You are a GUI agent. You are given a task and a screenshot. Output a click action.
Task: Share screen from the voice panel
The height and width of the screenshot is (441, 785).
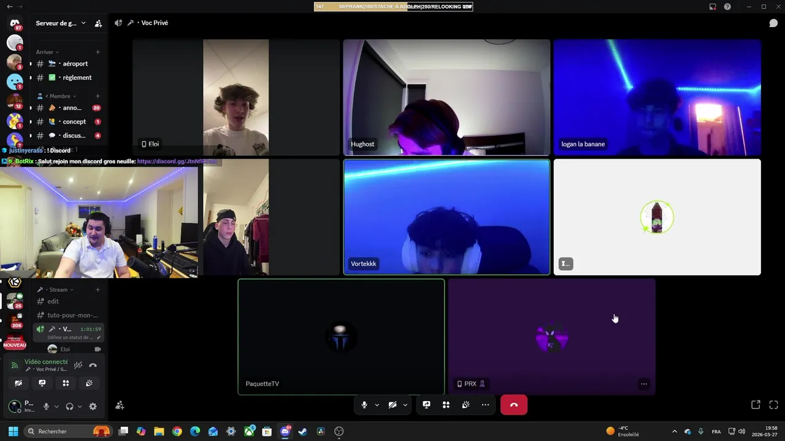tap(42, 383)
